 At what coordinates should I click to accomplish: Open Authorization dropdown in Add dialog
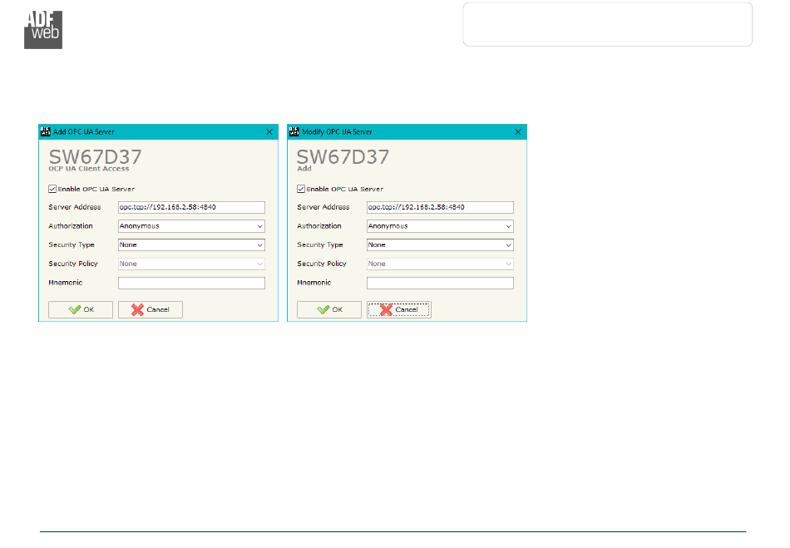tap(191, 226)
